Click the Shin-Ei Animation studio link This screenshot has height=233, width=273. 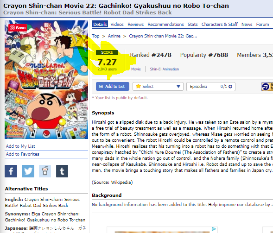(x=165, y=69)
